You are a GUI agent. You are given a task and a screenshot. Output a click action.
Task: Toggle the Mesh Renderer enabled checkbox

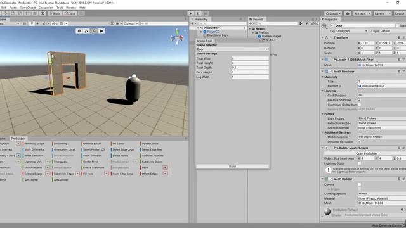click(331, 72)
